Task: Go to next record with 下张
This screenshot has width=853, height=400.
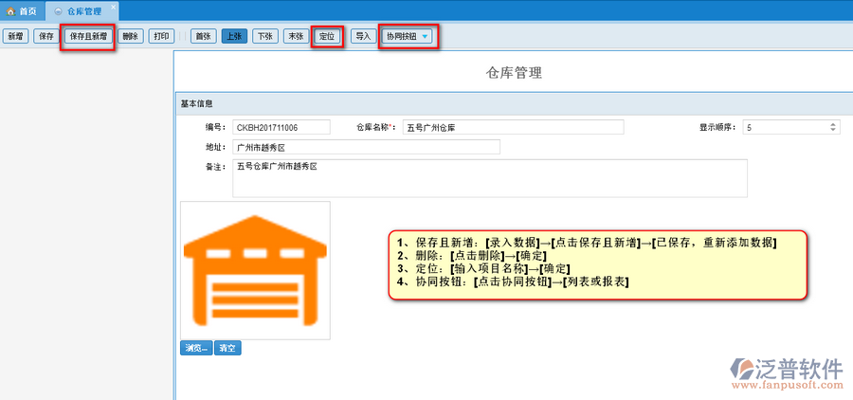Action: click(x=265, y=37)
